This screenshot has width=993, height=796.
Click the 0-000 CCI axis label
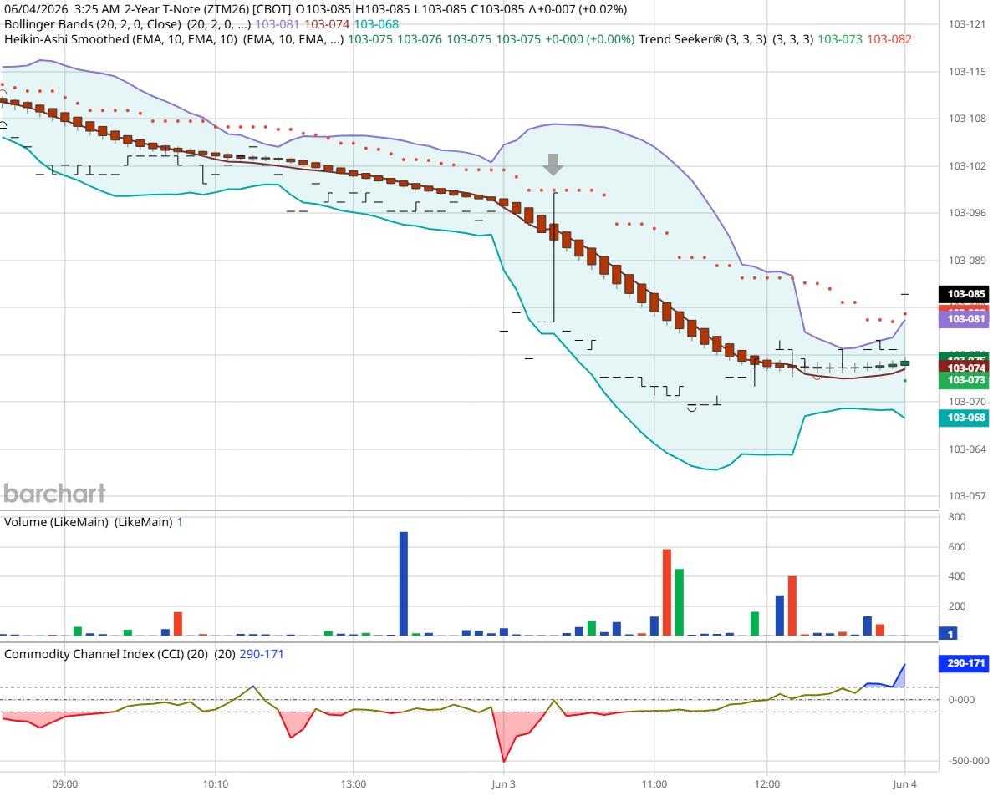point(961,699)
